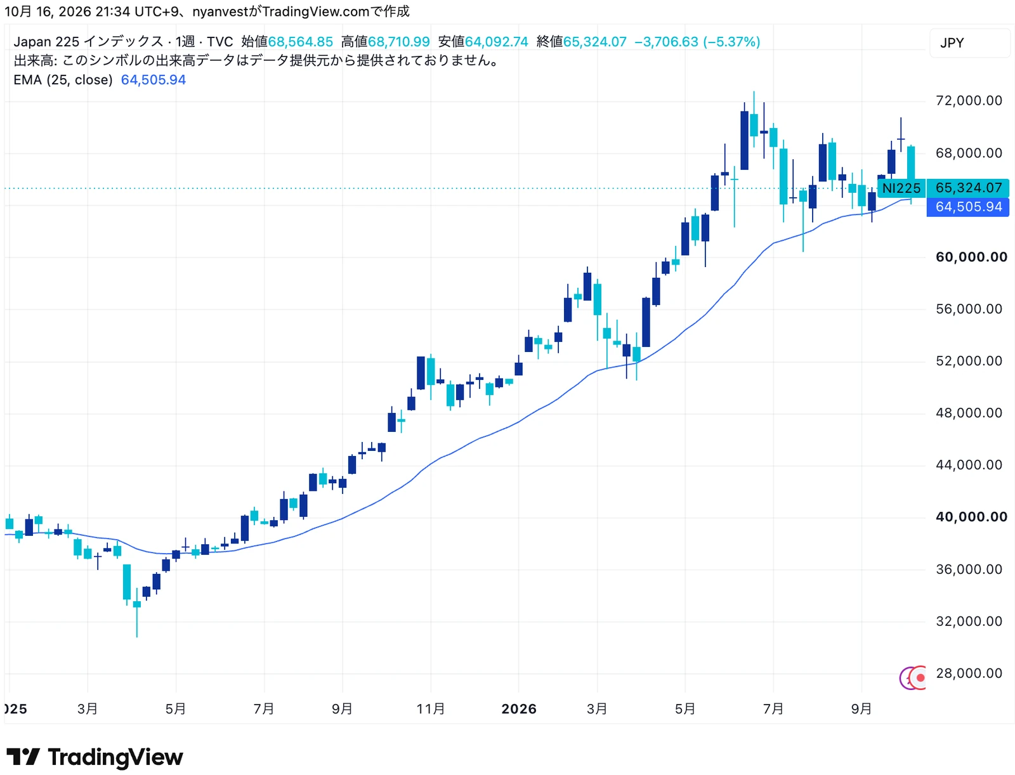
Task: Click the 48,000.00 price axis label
Action: click(969, 413)
